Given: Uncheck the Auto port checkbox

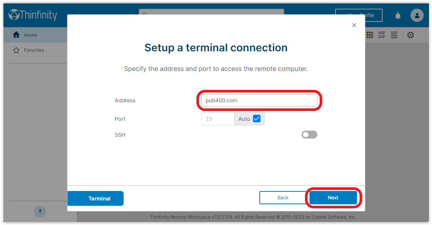Looking at the screenshot, I should 256,119.
